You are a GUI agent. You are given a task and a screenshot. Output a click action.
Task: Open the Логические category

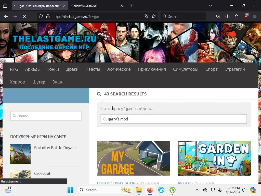coord(119,69)
